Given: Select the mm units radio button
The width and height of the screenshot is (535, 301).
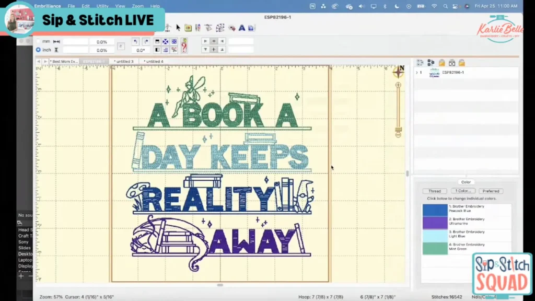Looking at the screenshot, I should (38, 41).
